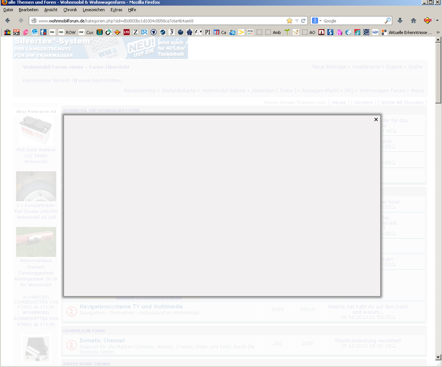The height and width of the screenshot is (367, 442).
Task: Click into the Google search field
Action: (x=352, y=20)
